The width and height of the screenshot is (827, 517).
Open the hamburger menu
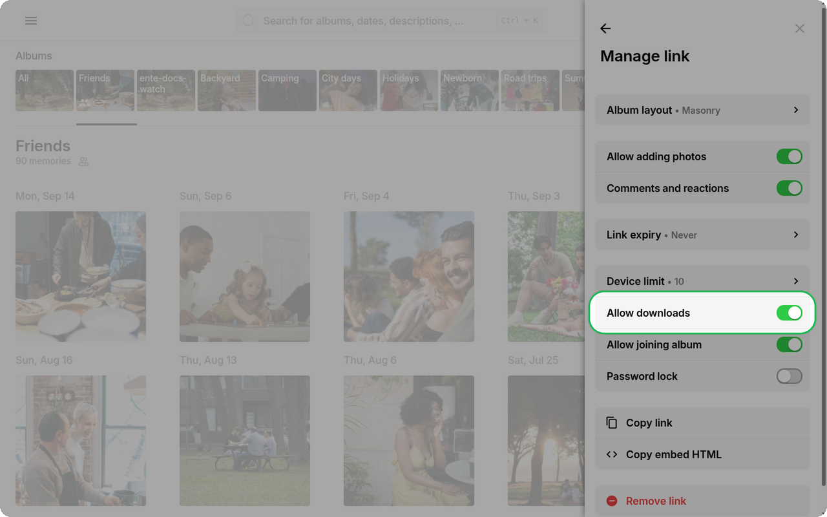(31, 21)
